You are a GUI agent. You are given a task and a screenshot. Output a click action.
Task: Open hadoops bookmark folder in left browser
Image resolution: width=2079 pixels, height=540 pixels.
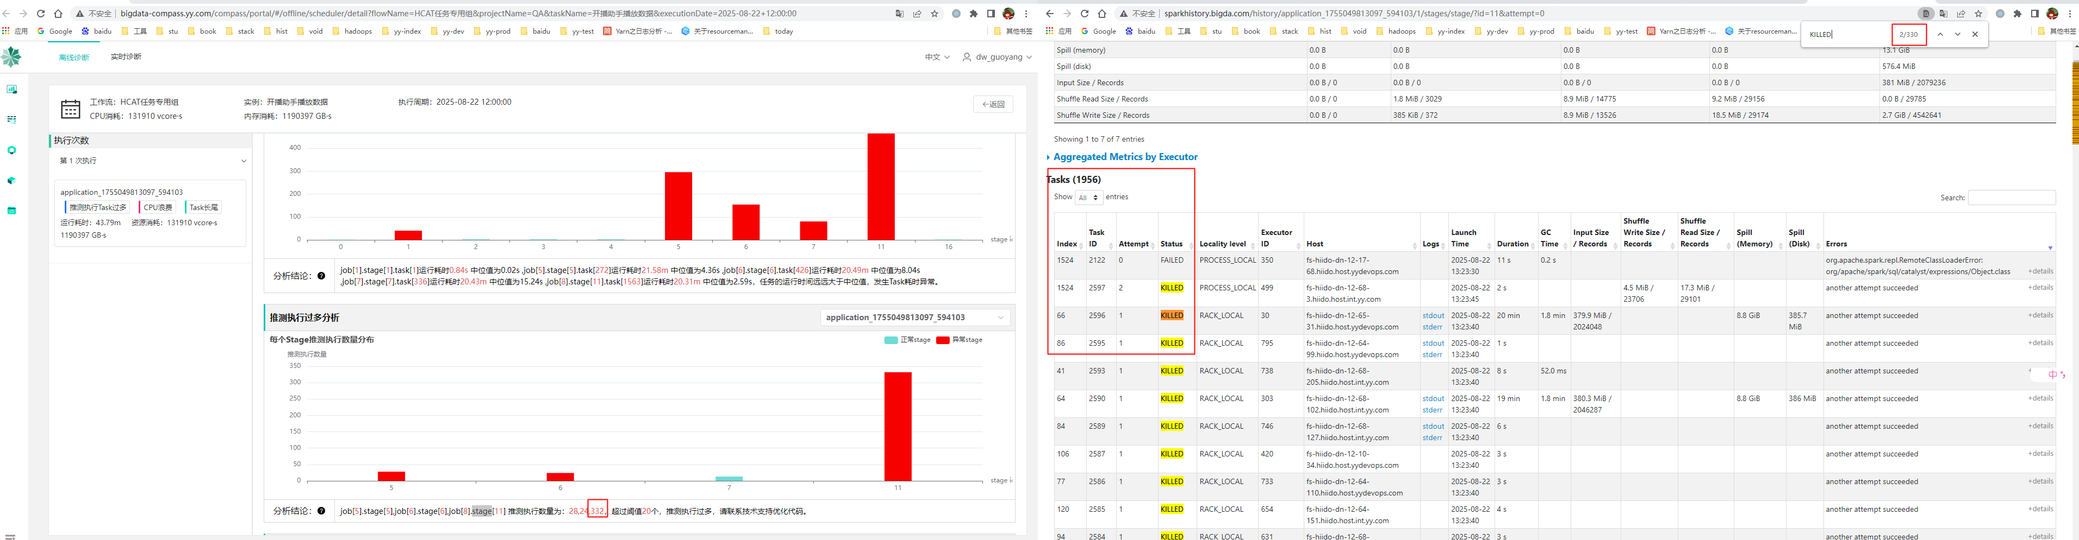[352, 31]
